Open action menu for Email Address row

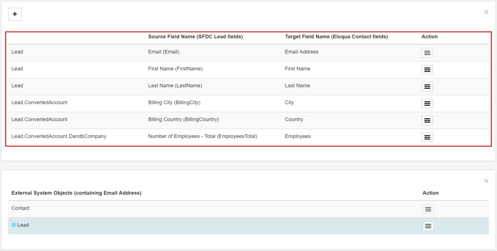click(x=427, y=53)
